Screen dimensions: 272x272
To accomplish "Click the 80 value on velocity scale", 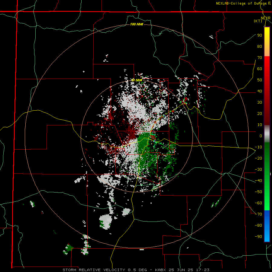I will click(x=260, y=46).
